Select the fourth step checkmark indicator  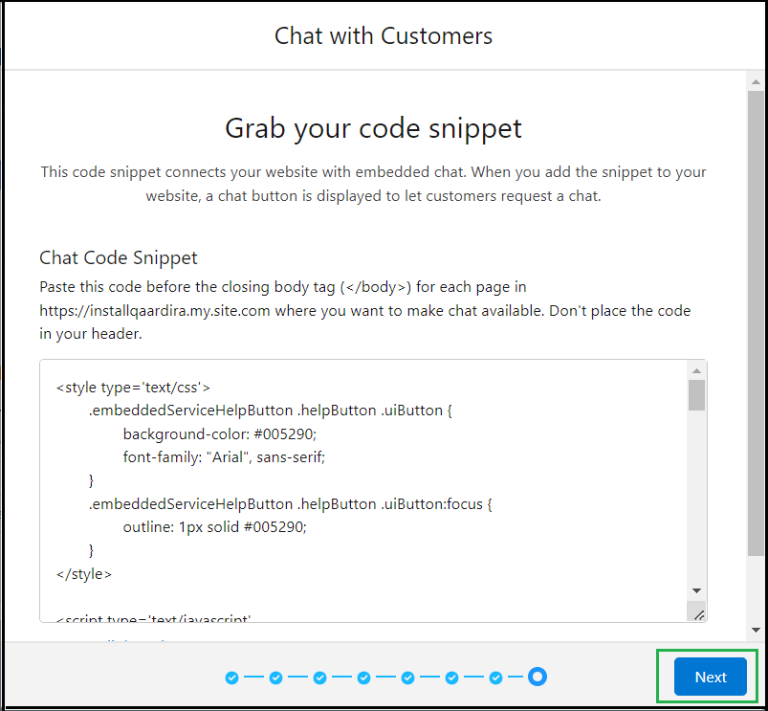pyautogui.click(x=363, y=677)
